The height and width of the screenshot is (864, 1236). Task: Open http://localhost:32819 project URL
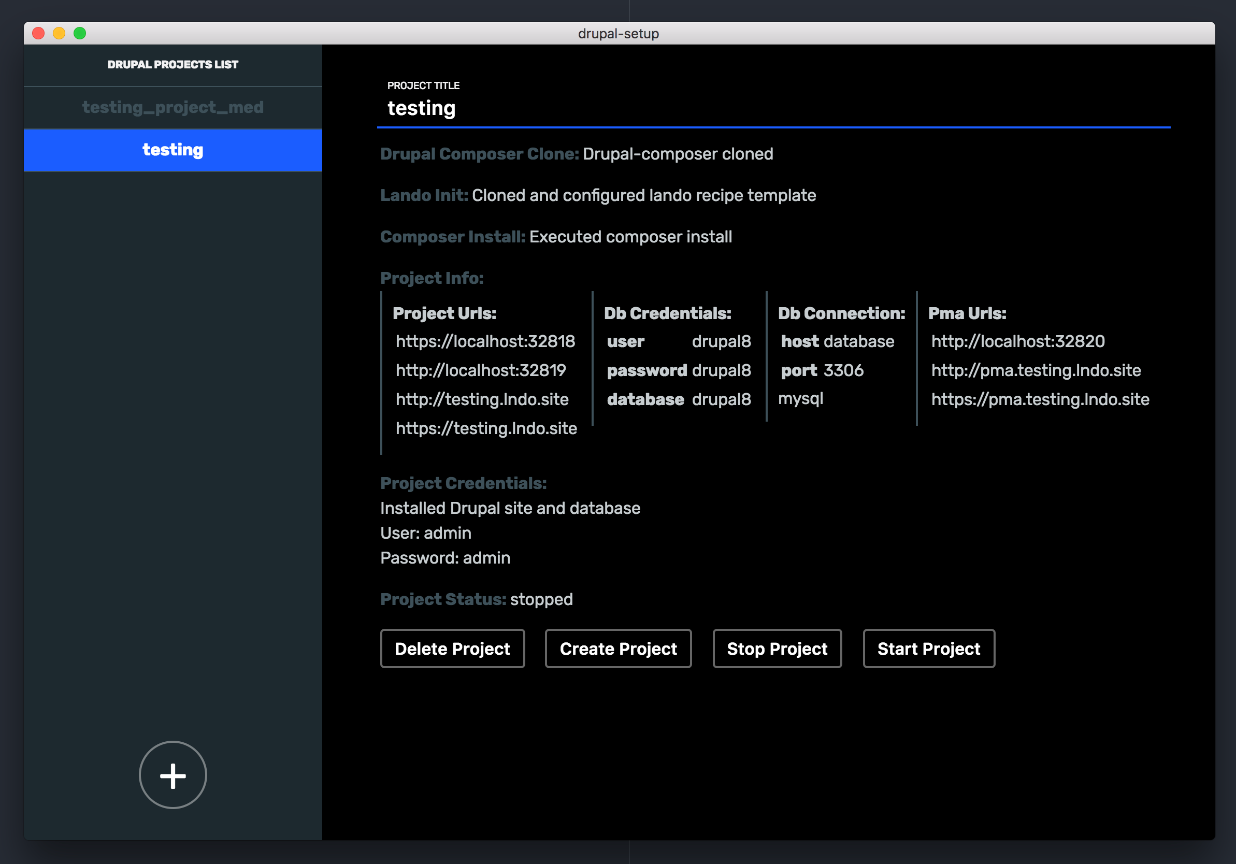coord(481,370)
